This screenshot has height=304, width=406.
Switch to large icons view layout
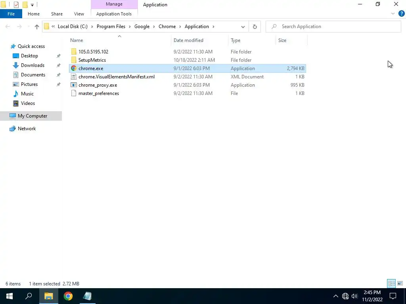click(400, 283)
